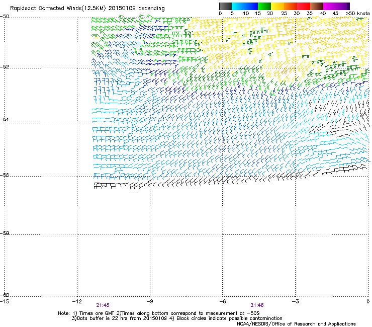Click the '>50 knots' legend label

[x=357, y=14]
